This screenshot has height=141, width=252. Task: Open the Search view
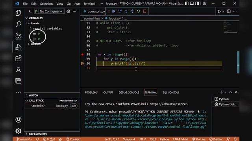point(19,24)
